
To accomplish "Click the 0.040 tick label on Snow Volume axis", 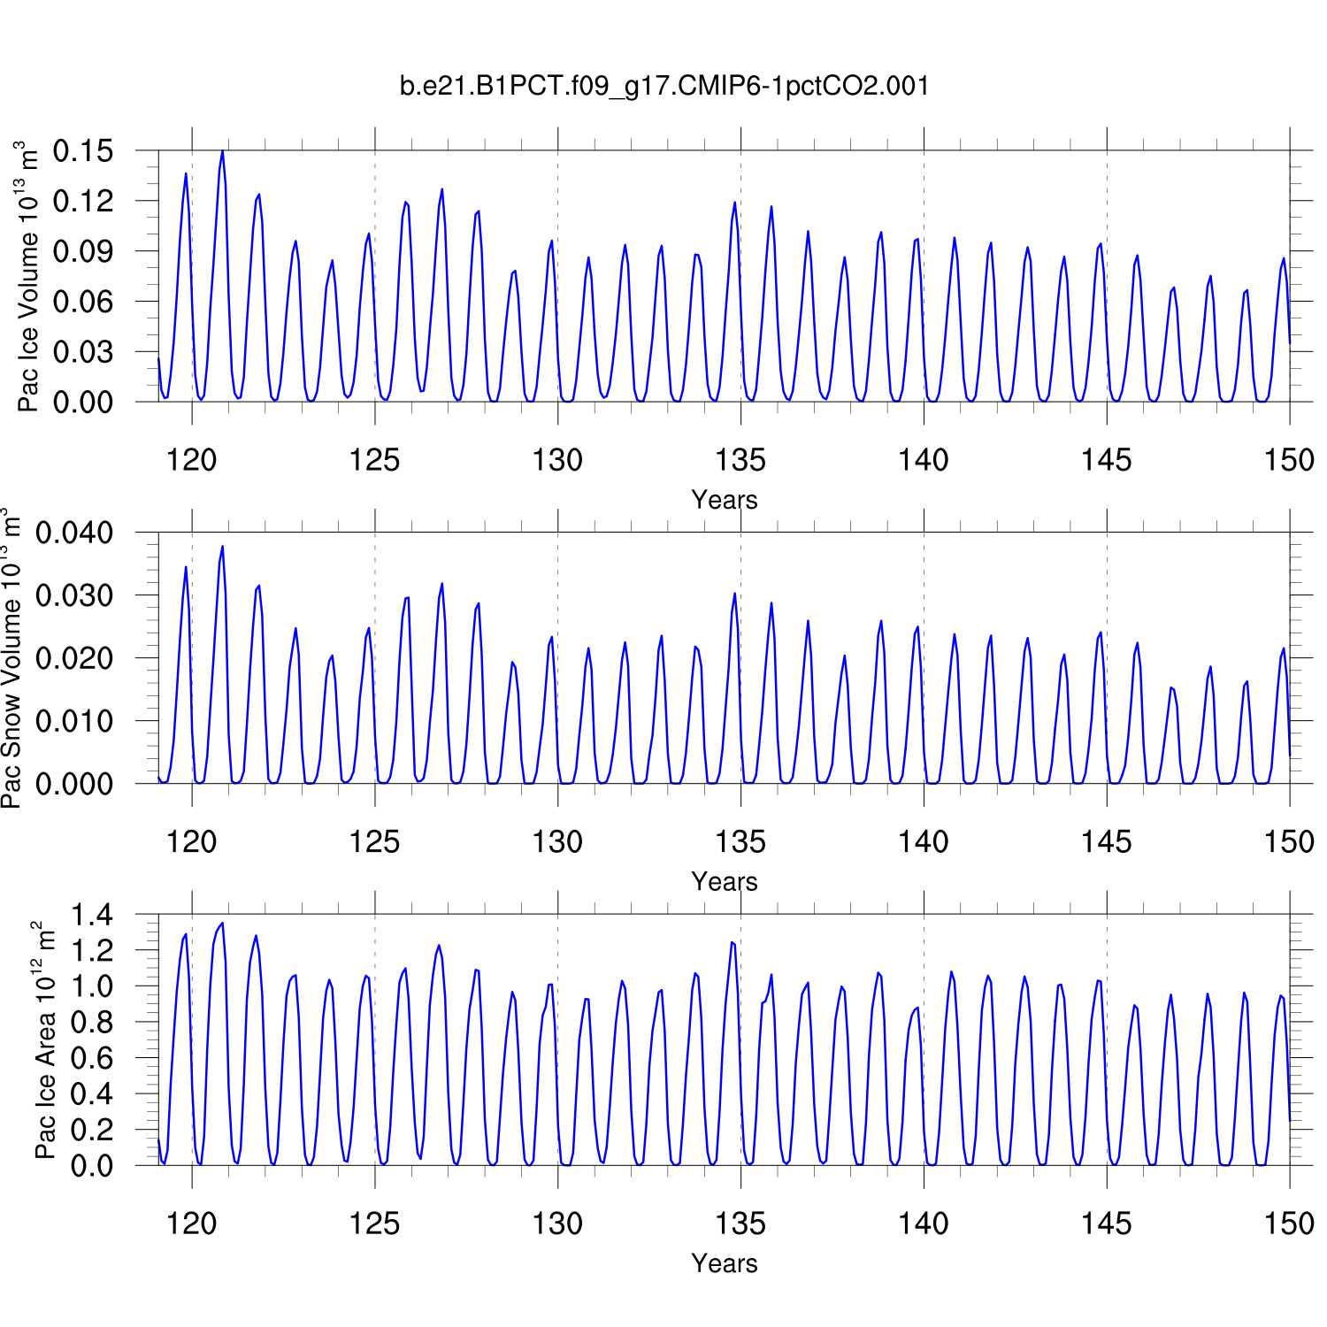I will coord(74,533).
